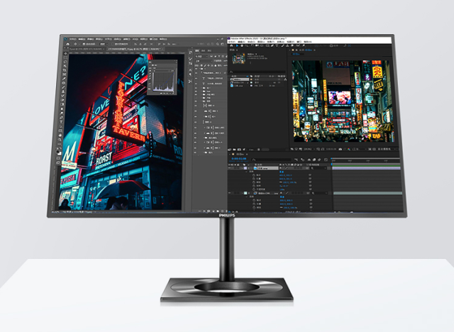Select the blue Selection arrow tool in After Effects
454x332 pixels.
[x=237, y=45]
